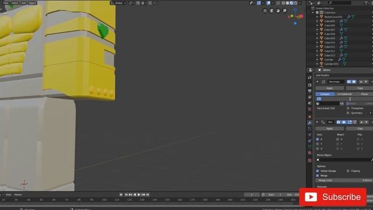Viewport: 373px width, 210px height.
Task: Enable the Triangulate checkbox
Action: pyautogui.click(x=348, y=108)
